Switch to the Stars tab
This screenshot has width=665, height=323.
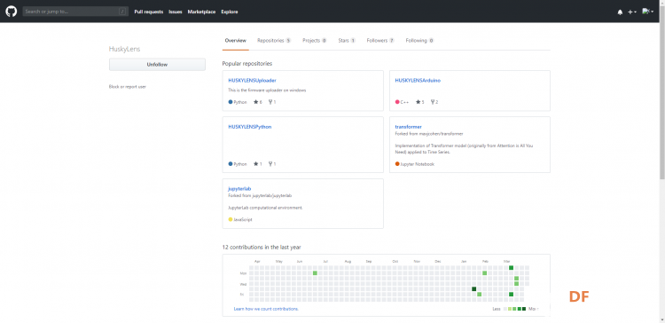347,41
